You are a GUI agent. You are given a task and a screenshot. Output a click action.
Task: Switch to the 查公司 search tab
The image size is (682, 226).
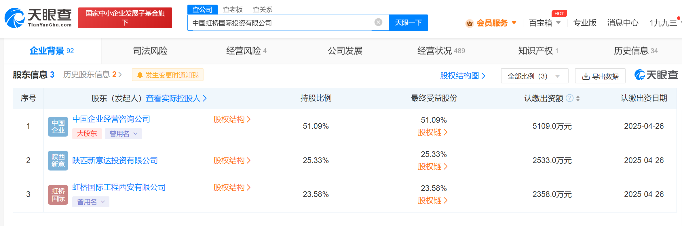(202, 9)
